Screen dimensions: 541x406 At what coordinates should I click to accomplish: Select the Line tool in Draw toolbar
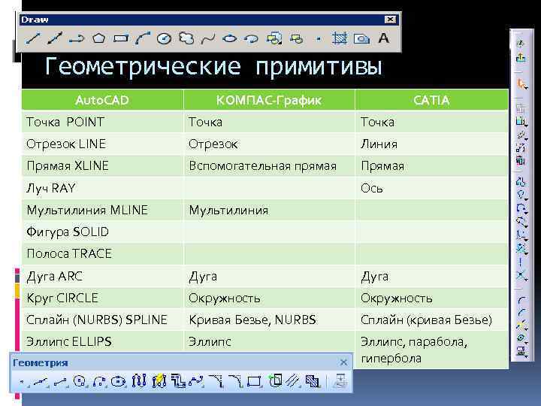(x=33, y=38)
